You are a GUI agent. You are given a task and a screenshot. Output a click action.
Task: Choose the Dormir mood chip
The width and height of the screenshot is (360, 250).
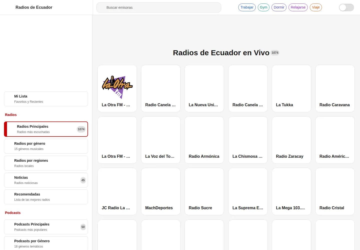coord(279,7)
